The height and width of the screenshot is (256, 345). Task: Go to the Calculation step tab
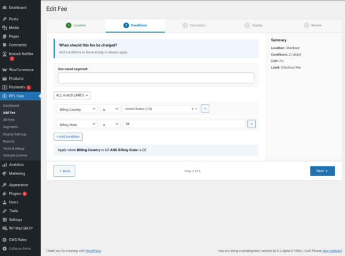point(194,25)
